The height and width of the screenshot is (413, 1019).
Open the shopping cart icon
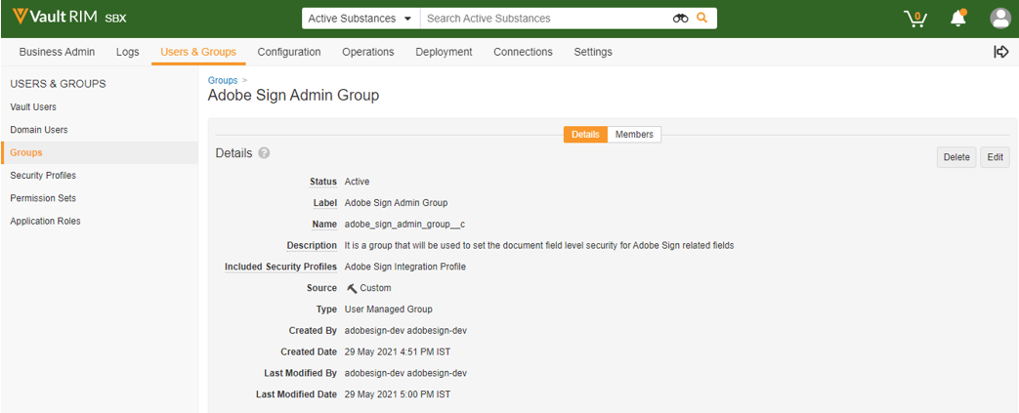tap(915, 19)
